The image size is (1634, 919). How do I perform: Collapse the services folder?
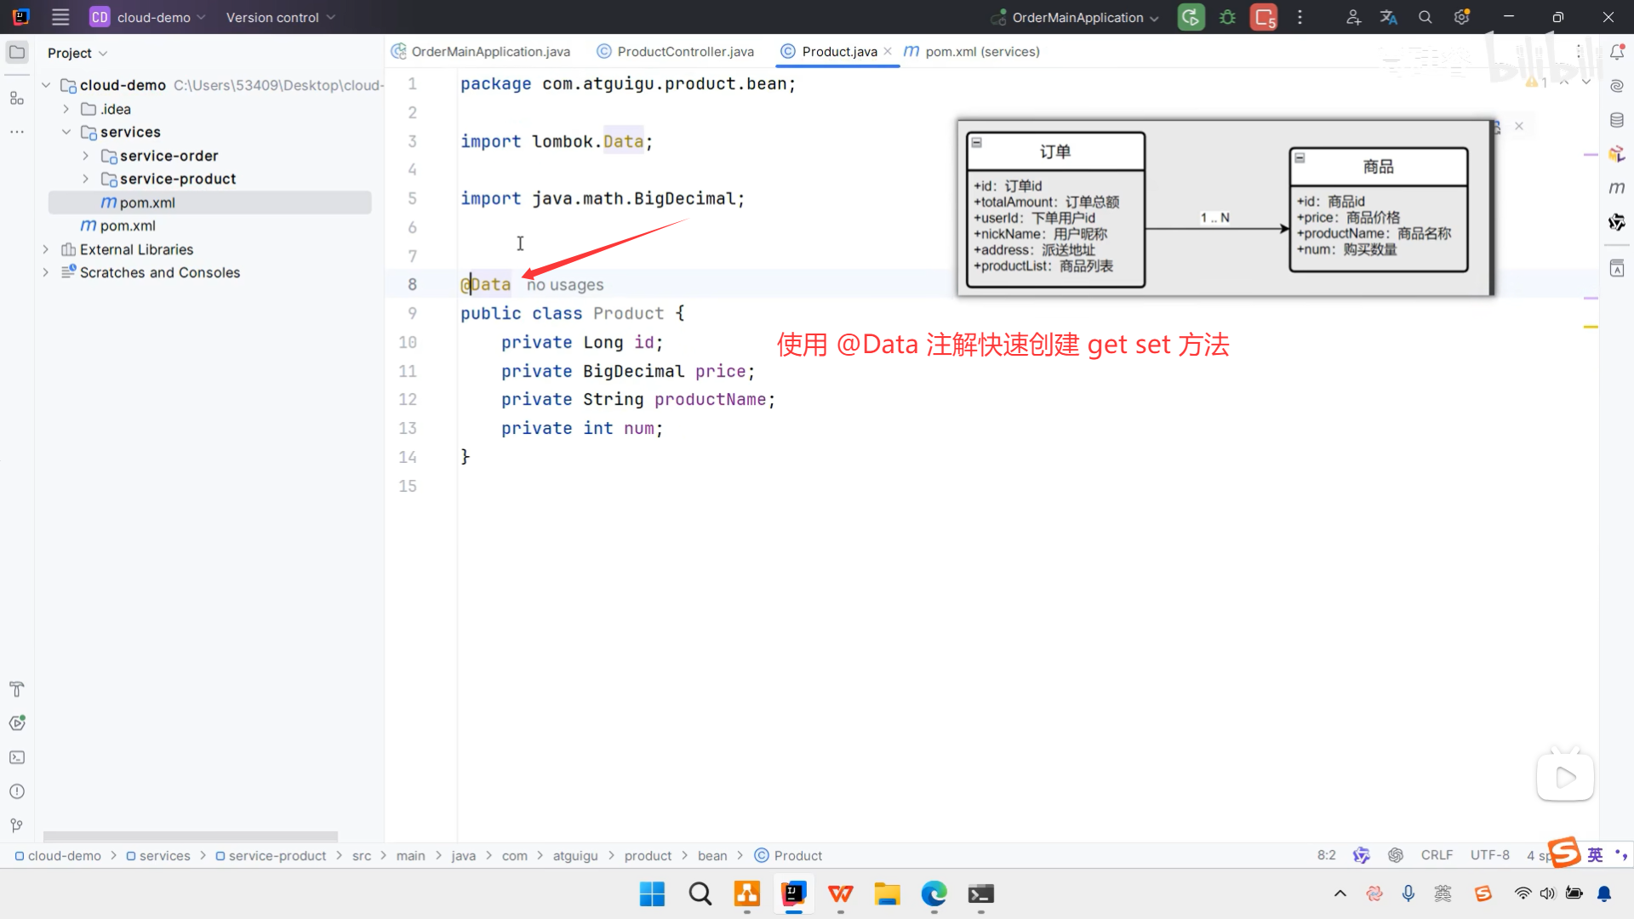tap(66, 132)
